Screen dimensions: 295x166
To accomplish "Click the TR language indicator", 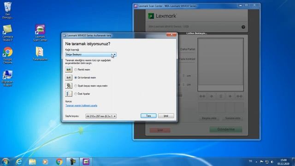I will click(x=250, y=161).
